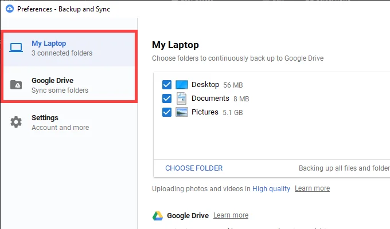Uncheck the Pictures folder checkbox
The width and height of the screenshot is (390, 229).
pyautogui.click(x=167, y=112)
